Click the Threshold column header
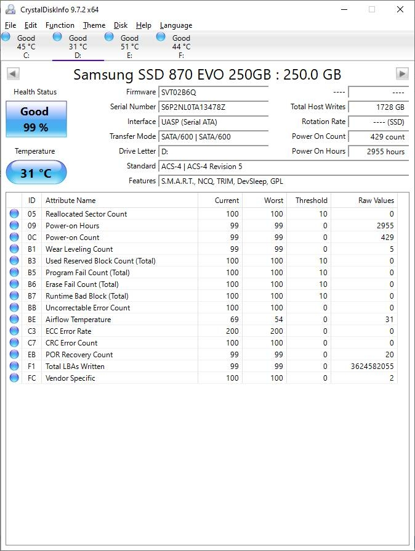415x551 pixels. tap(308, 201)
